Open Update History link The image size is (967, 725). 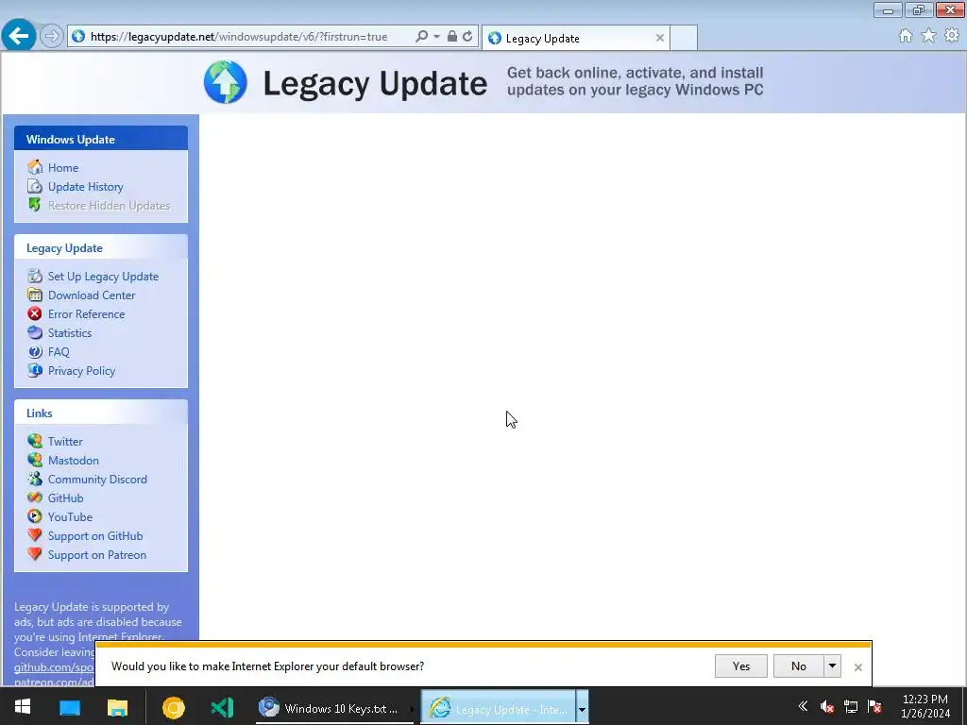point(86,187)
